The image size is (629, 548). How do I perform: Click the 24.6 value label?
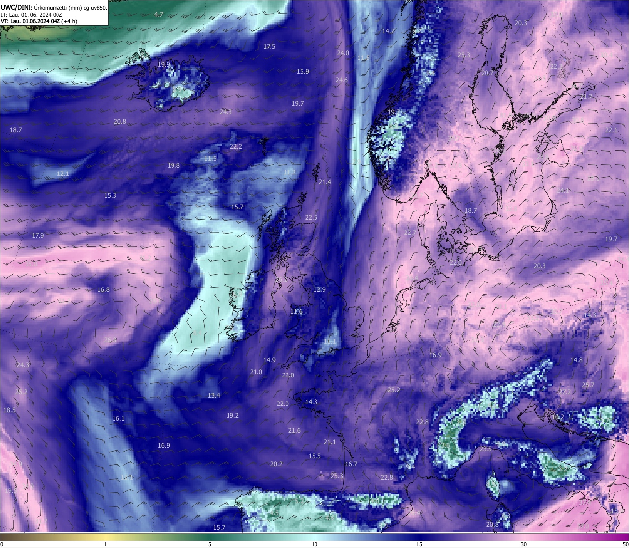pos(342,80)
